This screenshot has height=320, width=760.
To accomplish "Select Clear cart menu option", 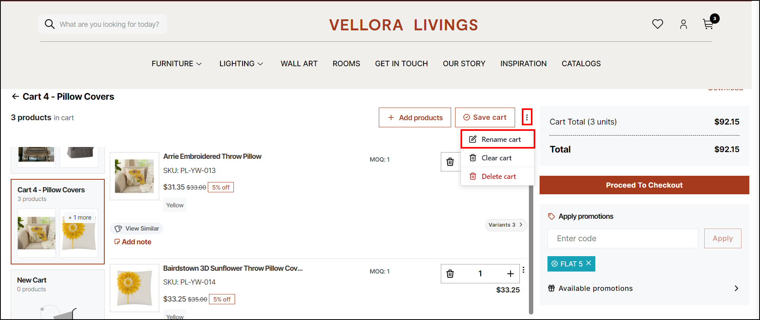I will [x=496, y=158].
